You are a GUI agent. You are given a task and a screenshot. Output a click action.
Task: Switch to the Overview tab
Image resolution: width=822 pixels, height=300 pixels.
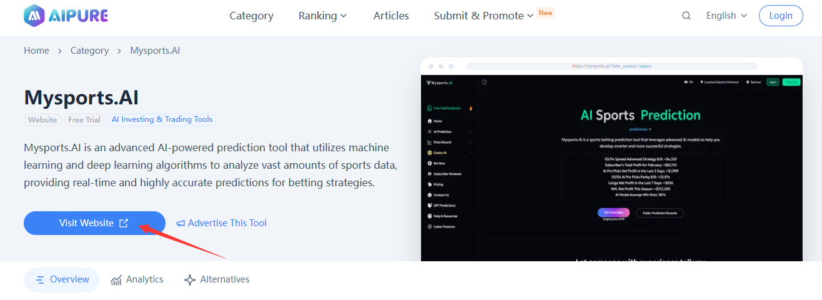pyautogui.click(x=61, y=280)
